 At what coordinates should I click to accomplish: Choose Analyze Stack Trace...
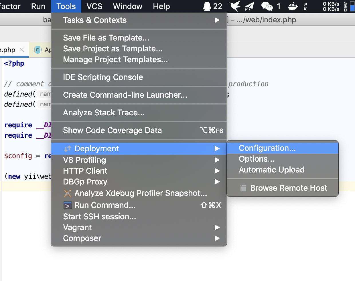pos(139,113)
